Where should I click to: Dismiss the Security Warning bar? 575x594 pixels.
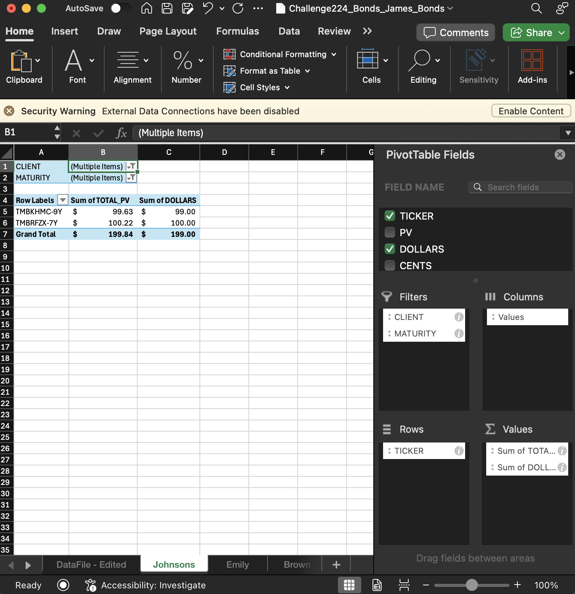point(9,111)
